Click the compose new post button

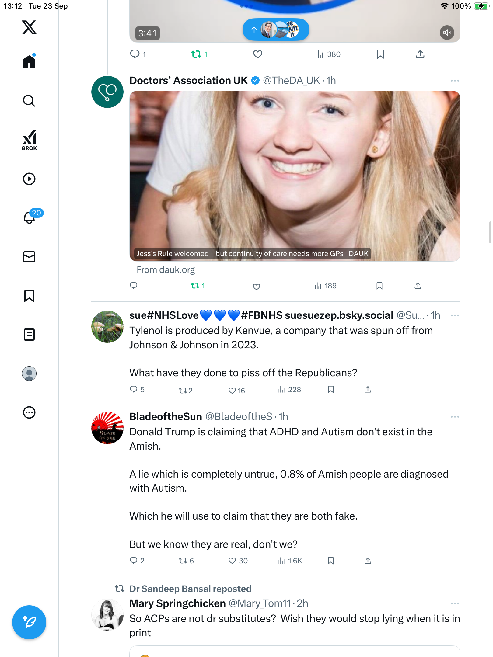(x=29, y=622)
